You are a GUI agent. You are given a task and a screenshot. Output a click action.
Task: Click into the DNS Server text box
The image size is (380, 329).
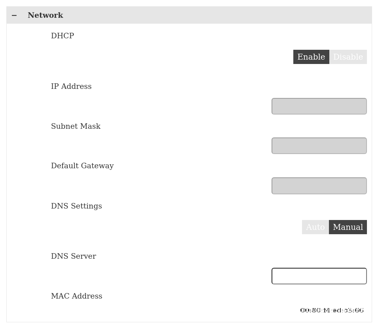319,276
